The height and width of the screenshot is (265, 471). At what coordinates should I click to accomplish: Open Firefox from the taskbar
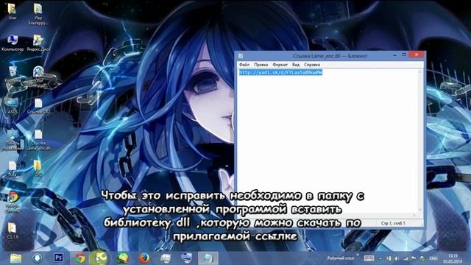144,258
